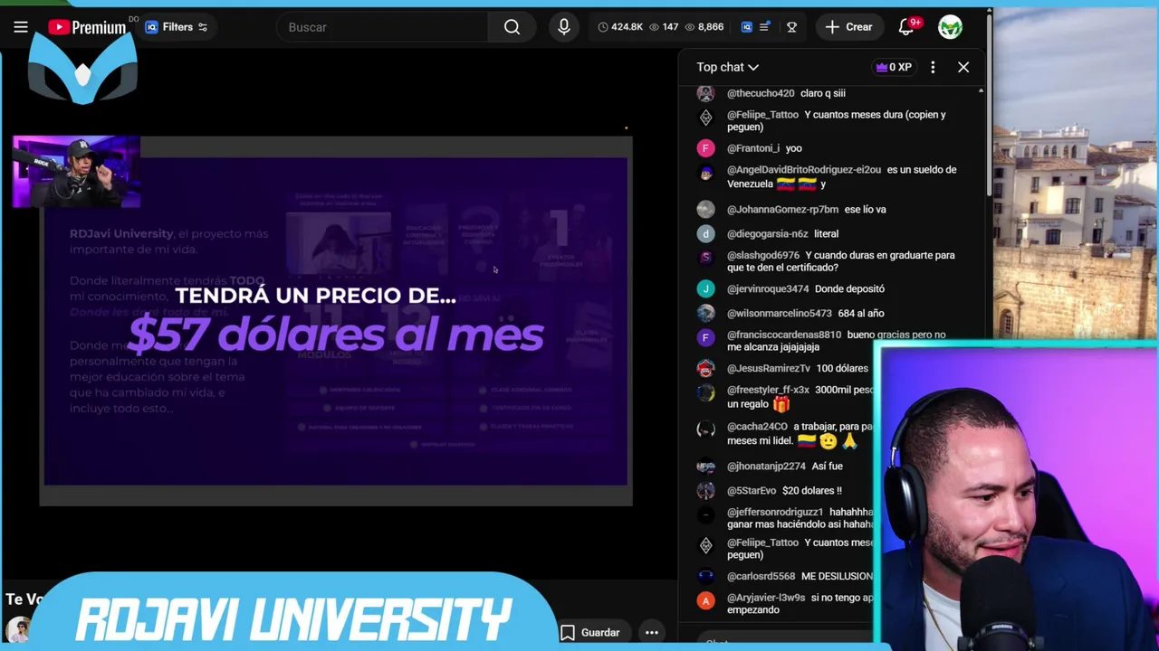Click the pink F avatar of @Frantoni_i
The image size is (1159, 651).
coord(705,148)
